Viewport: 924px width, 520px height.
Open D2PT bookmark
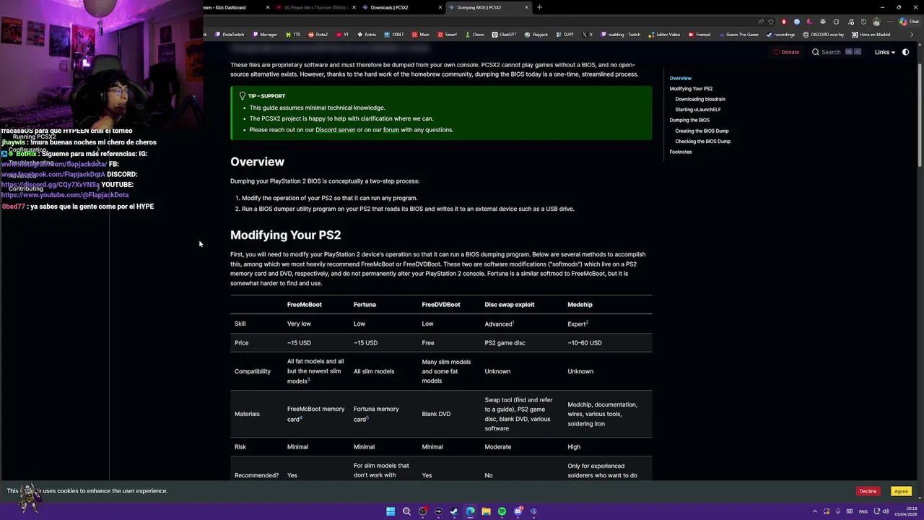tap(565, 35)
